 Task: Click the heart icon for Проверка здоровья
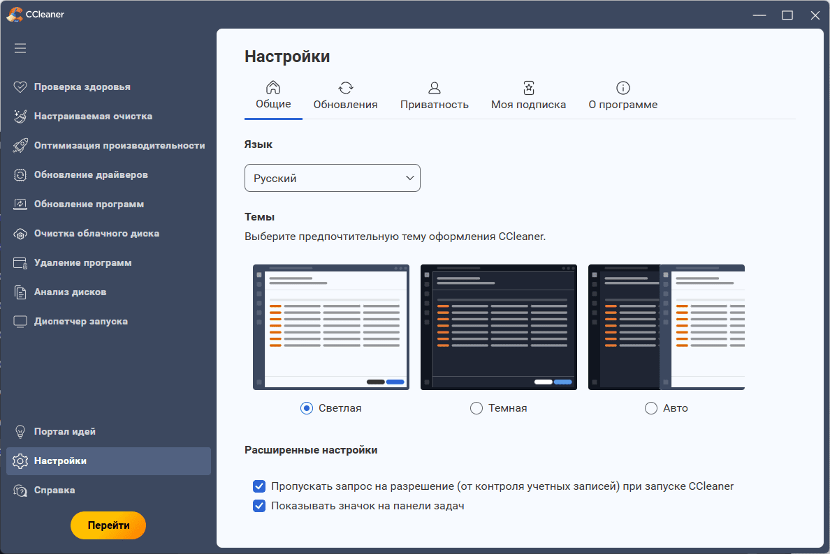coord(20,87)
